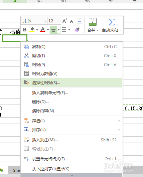Open 排序(U) submenu
This screenshot has width=143, height=177.
tap(71, 130)
